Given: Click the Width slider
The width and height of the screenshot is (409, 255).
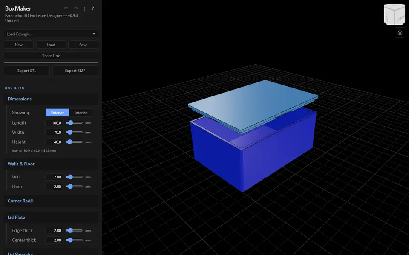Looking at the screenshot, I should (x=74, y=133).
